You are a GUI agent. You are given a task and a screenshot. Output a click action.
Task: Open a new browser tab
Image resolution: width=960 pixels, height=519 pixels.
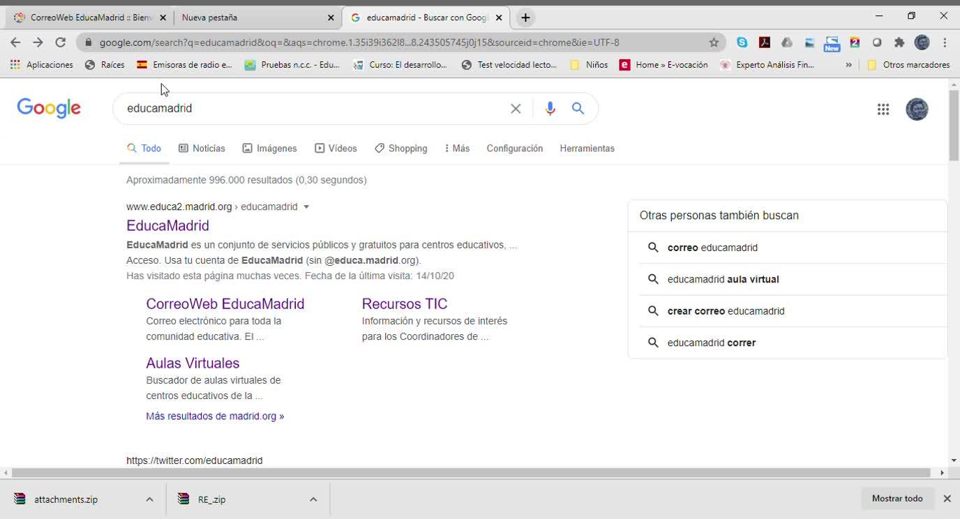point(525,17)
